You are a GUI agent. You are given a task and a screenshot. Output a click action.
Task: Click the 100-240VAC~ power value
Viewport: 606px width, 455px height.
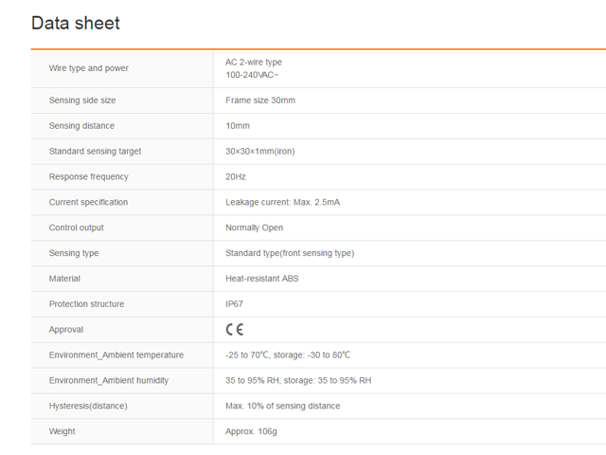pyautogui.click(x=252, y=74)
